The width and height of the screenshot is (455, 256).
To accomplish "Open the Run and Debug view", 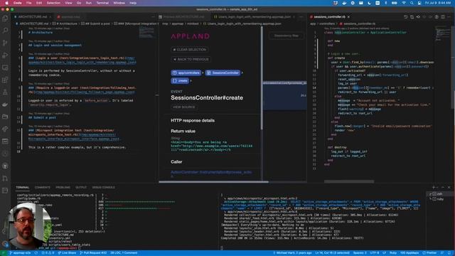I will (x=5, y=55).
